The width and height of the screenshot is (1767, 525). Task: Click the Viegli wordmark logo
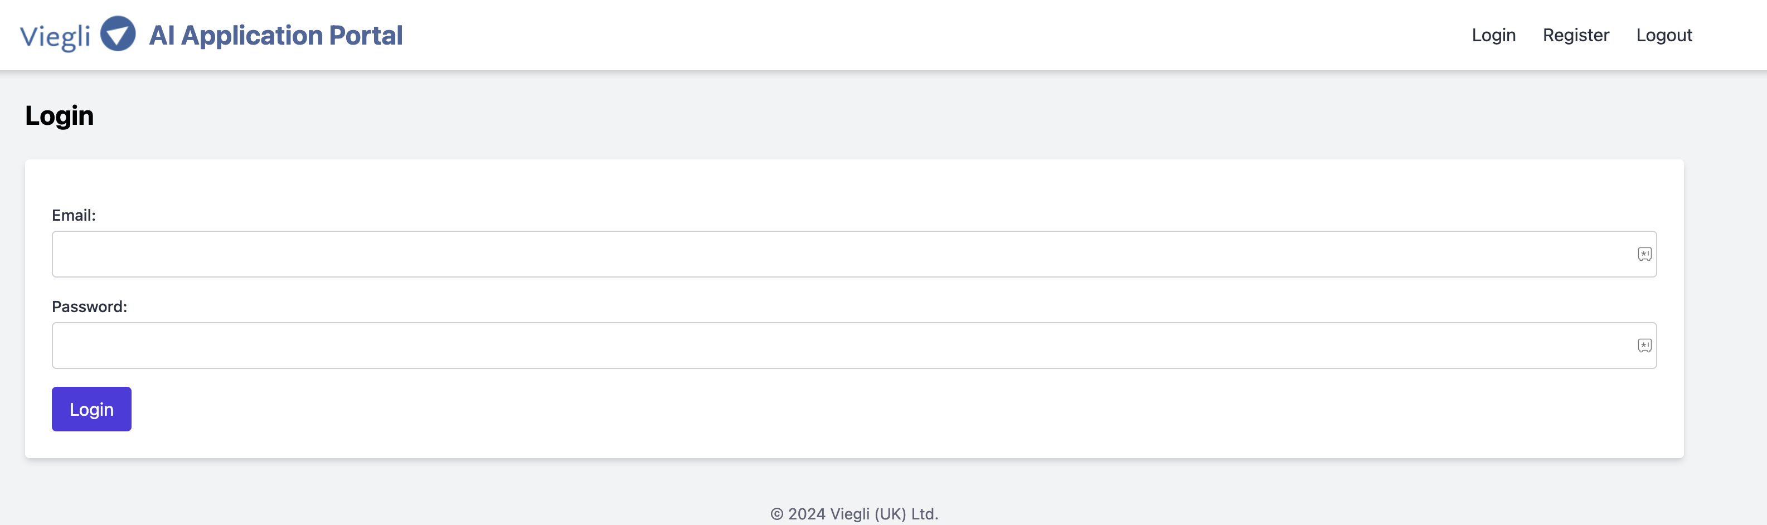55,36
